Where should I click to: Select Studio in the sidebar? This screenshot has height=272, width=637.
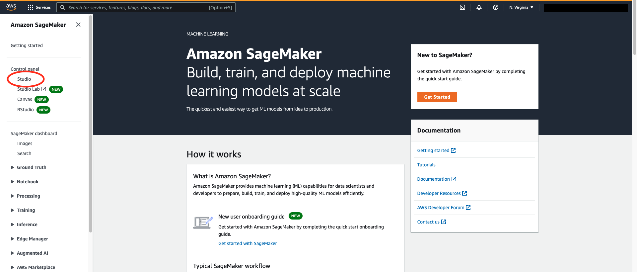point(24,79)
